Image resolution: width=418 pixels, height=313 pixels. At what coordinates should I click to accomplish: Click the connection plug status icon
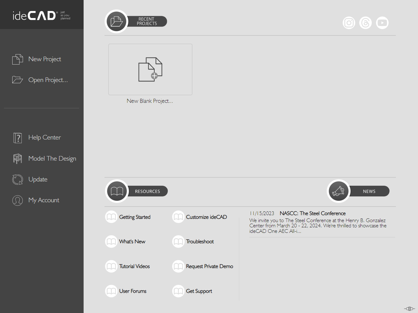point(409,309)
